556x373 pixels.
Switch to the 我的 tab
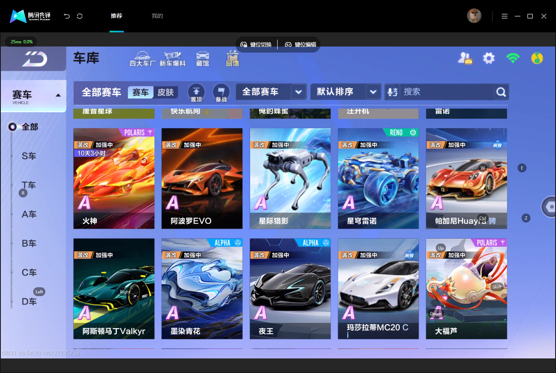[x=157, y=16]
